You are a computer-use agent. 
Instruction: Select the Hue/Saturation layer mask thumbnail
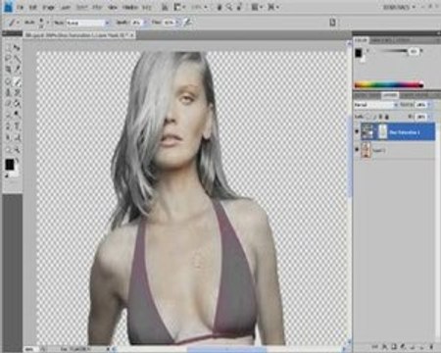tap(382, 131)
